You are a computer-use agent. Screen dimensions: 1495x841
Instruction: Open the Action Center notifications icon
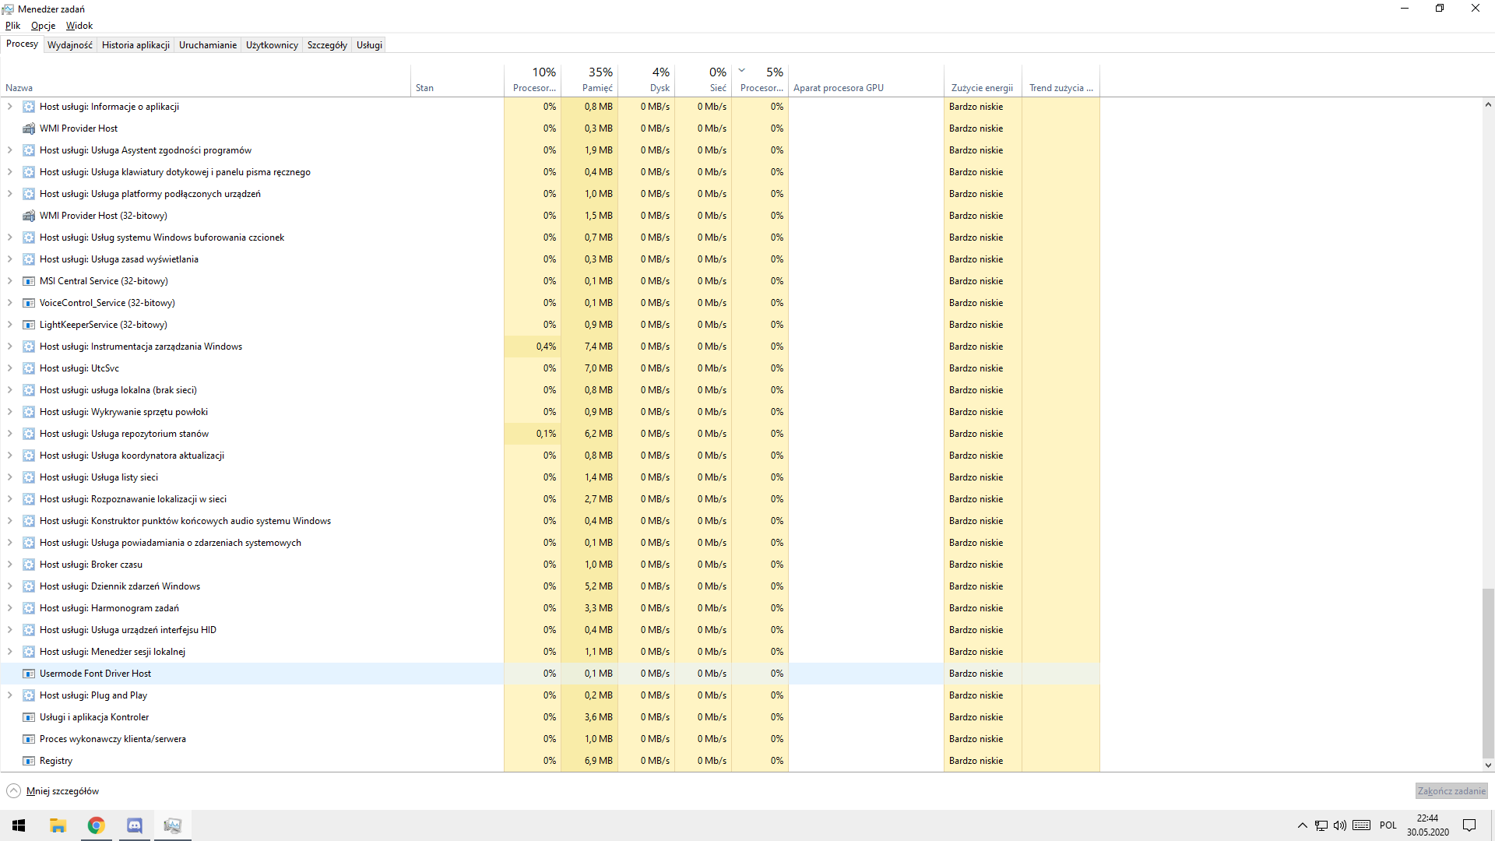point(1469,825)
